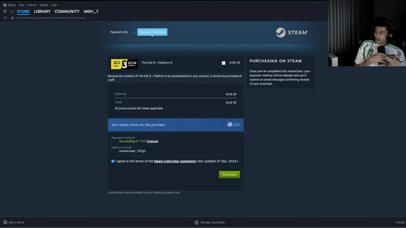
Task: Open the Friends chat at bottom right
Action: 400,222
